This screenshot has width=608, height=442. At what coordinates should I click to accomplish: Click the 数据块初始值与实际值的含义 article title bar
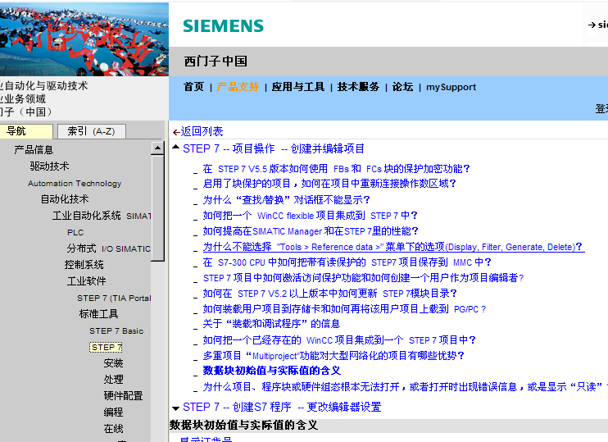(388, 426)
